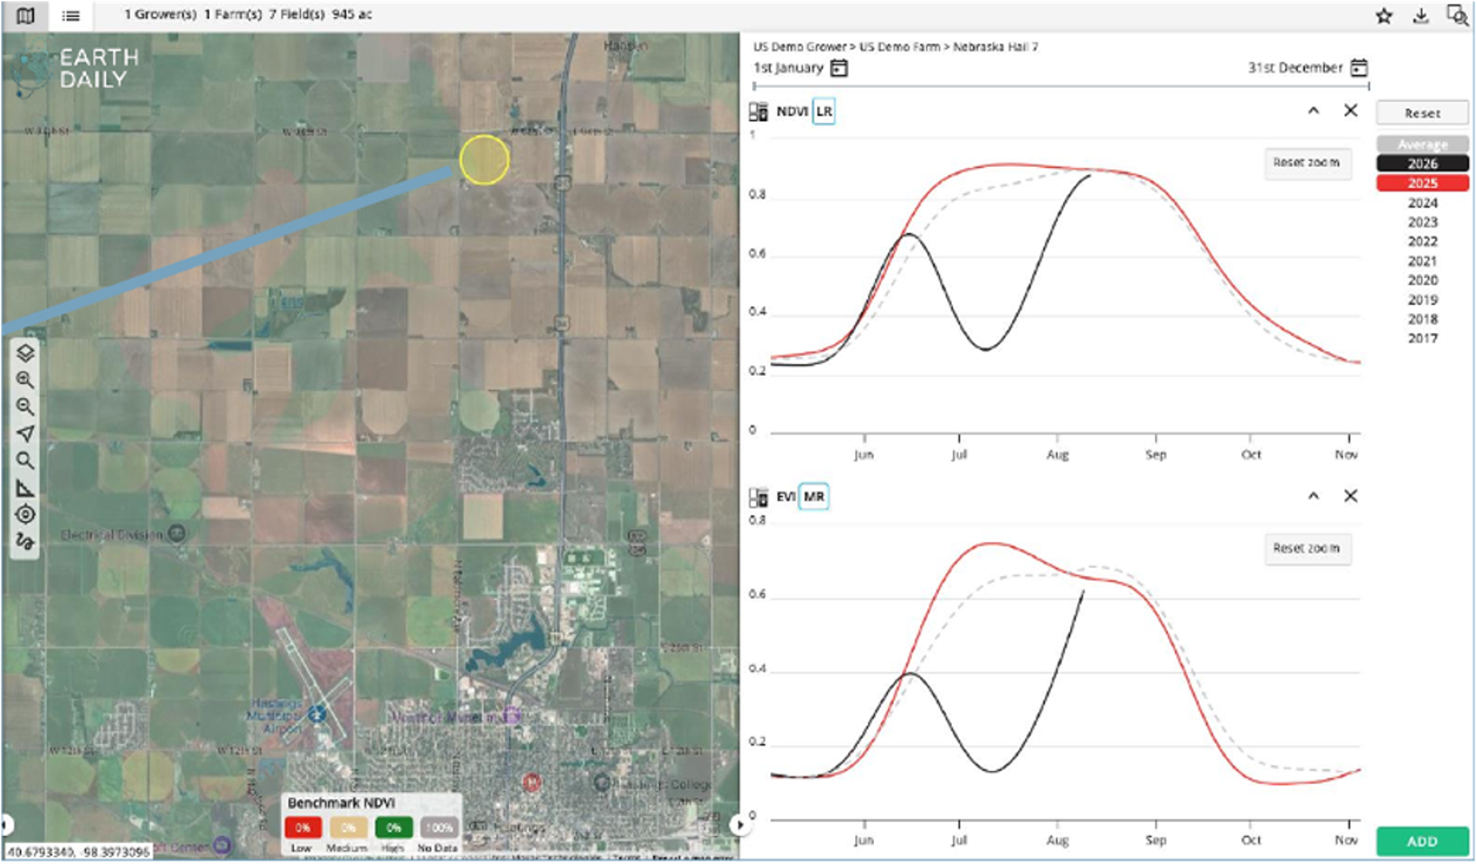The height and width of the screenshot is (865, 1477).
Task: Click the green ADD button
Action: click(1422, 842)
